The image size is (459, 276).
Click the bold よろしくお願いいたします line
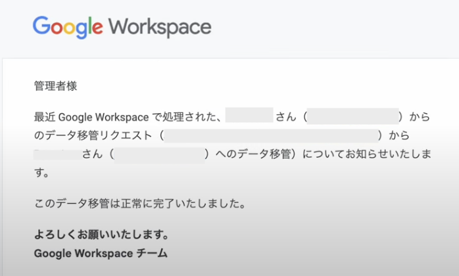[101, 235]
